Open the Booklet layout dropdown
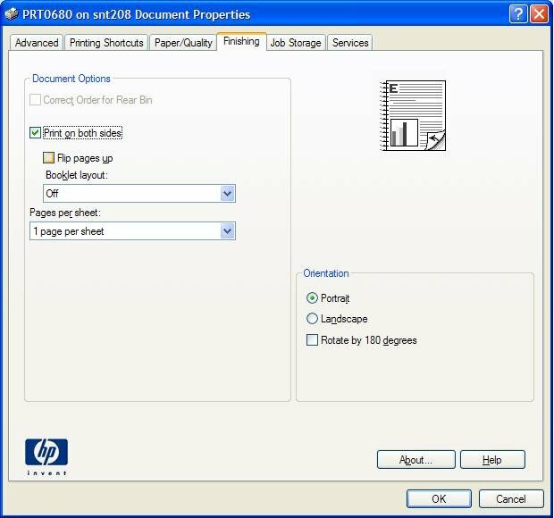Viewport: 554px width, 518px height. coord(227,194)
